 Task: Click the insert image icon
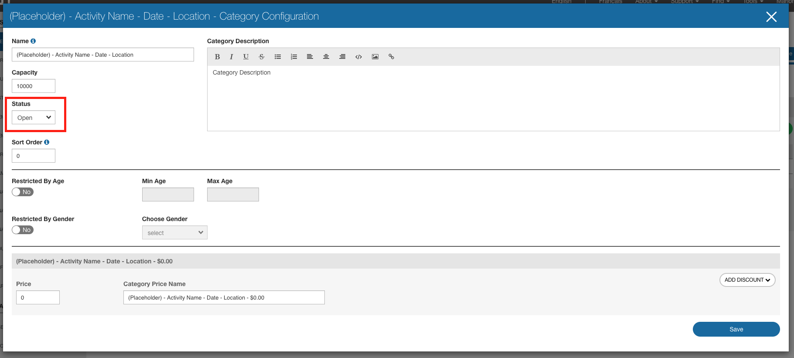[x=375, y=57]
